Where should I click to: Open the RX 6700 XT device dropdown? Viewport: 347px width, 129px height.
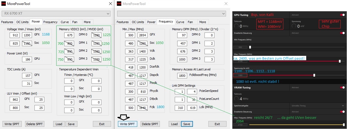(56, 13)
